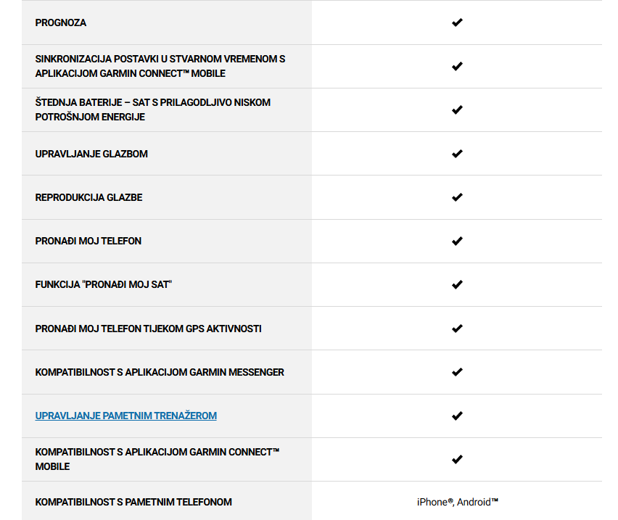Click the checkmark for Reprodukcija glazbe
Screen dimensions: 618x520
457,197
